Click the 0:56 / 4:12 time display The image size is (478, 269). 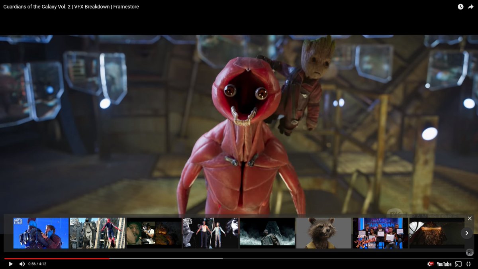click(37, 264)
